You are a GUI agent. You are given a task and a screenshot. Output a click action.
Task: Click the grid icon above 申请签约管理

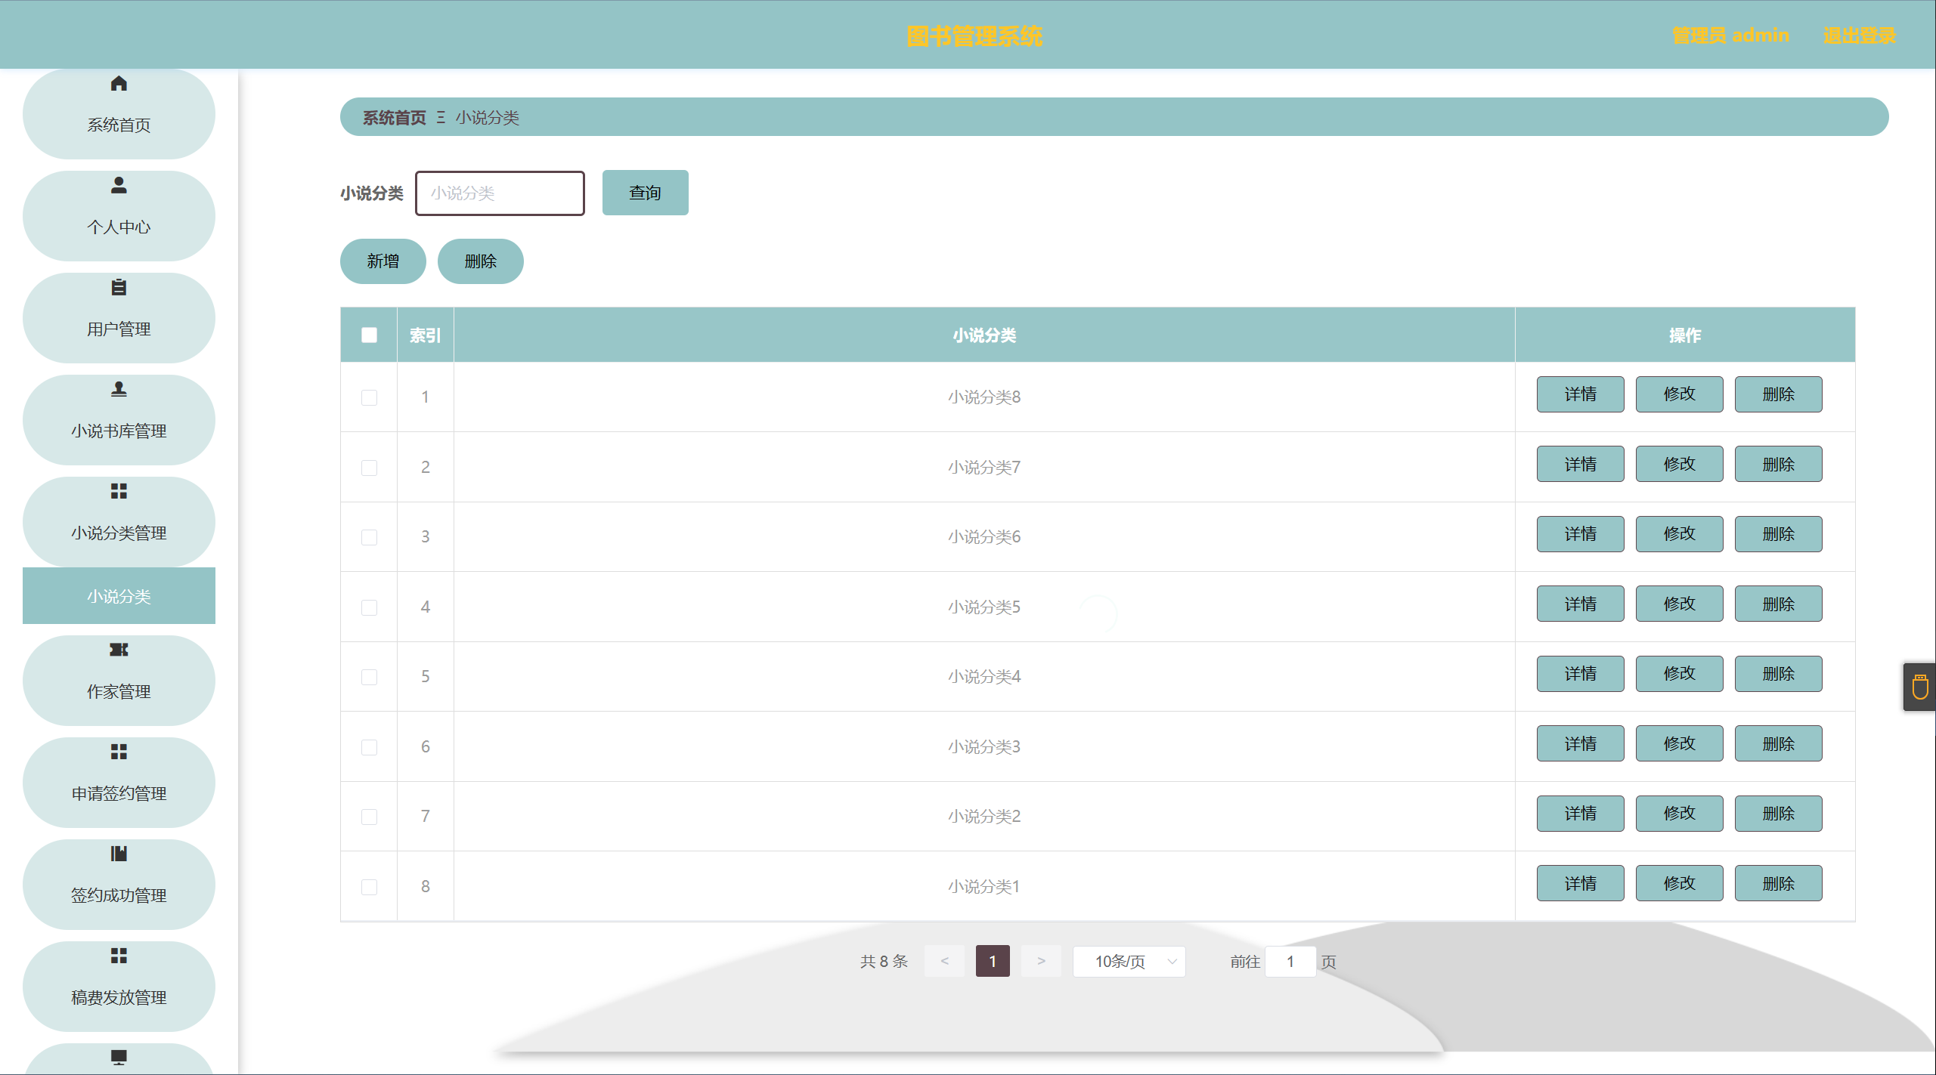(x=119, y=752)
